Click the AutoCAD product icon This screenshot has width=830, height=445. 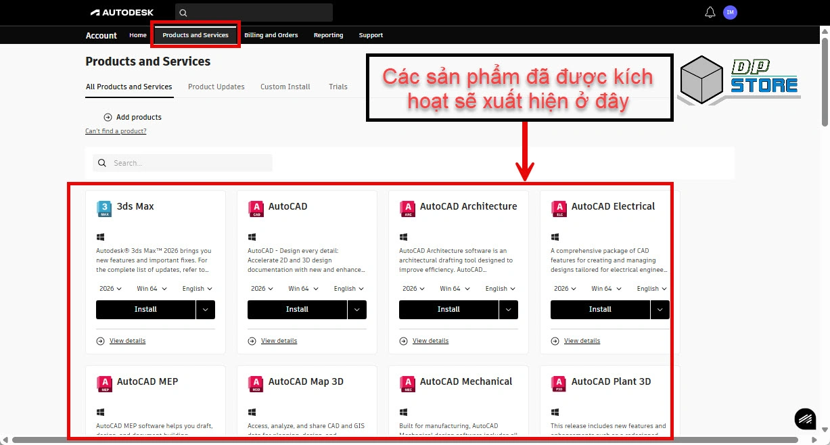click(256, 208)
